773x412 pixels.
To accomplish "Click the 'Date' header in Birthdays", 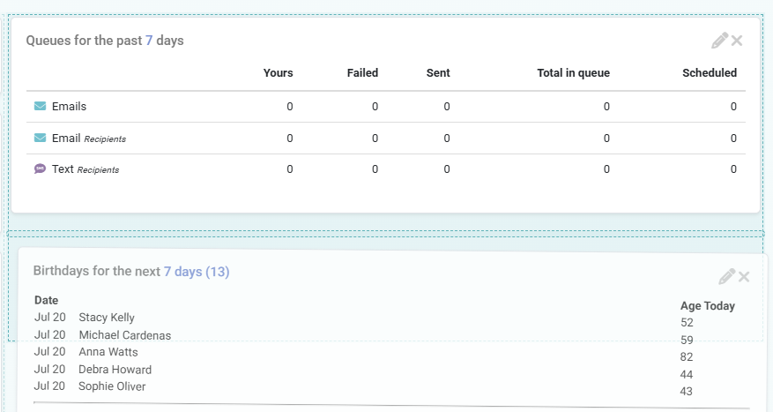I will 47,301.
